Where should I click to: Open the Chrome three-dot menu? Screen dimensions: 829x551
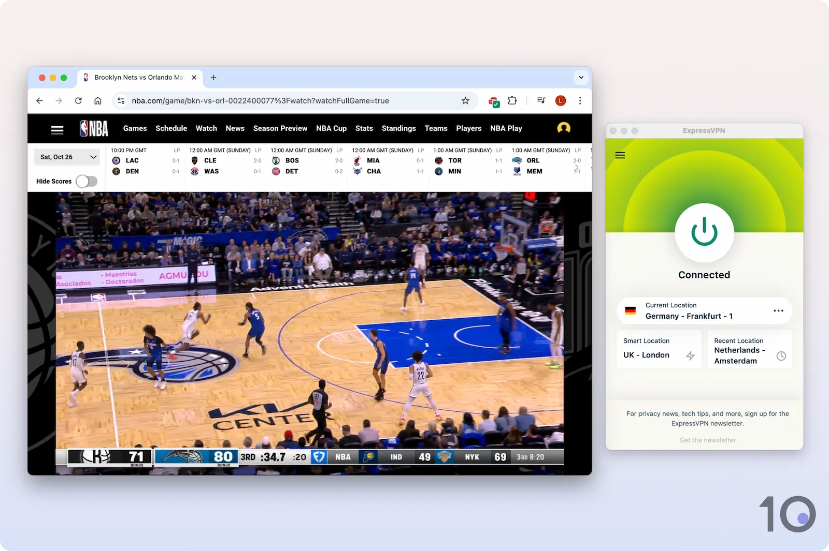point(580,101)
